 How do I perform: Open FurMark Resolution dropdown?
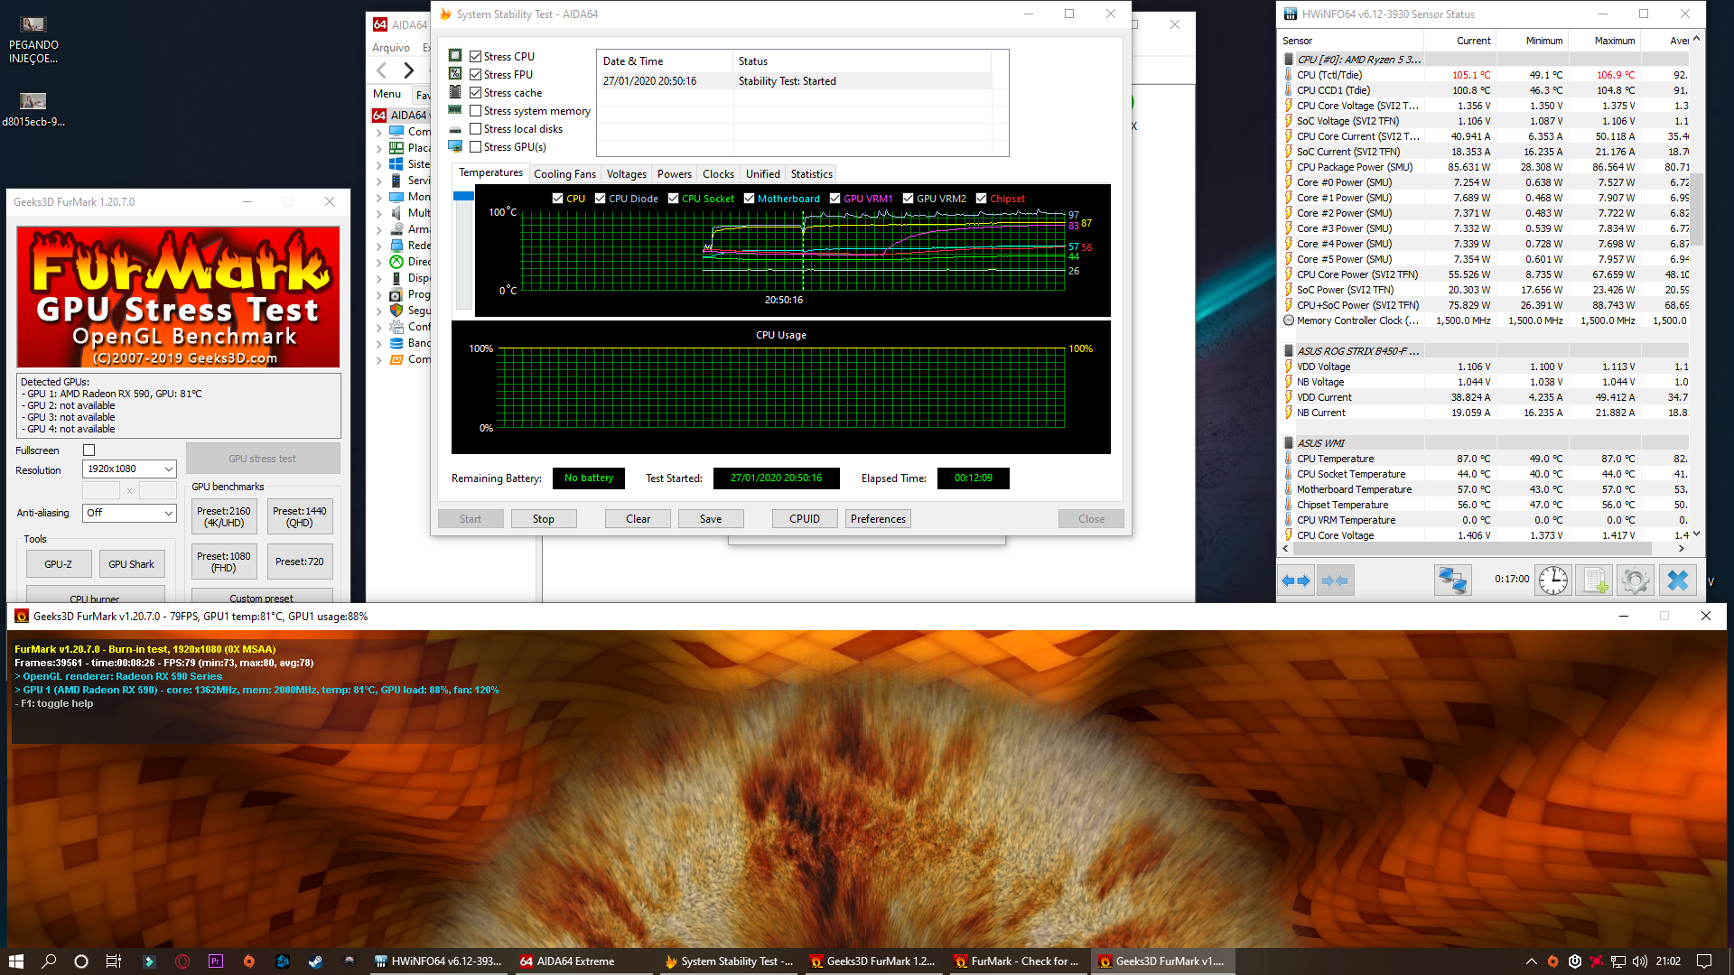point(129,469)
